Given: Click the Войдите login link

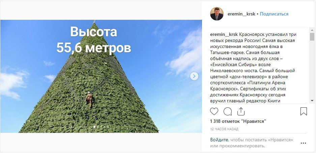Looking at the screenshot, I should point(219,140).
